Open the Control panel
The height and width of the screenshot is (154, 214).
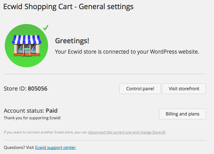(x=140, y=89)
